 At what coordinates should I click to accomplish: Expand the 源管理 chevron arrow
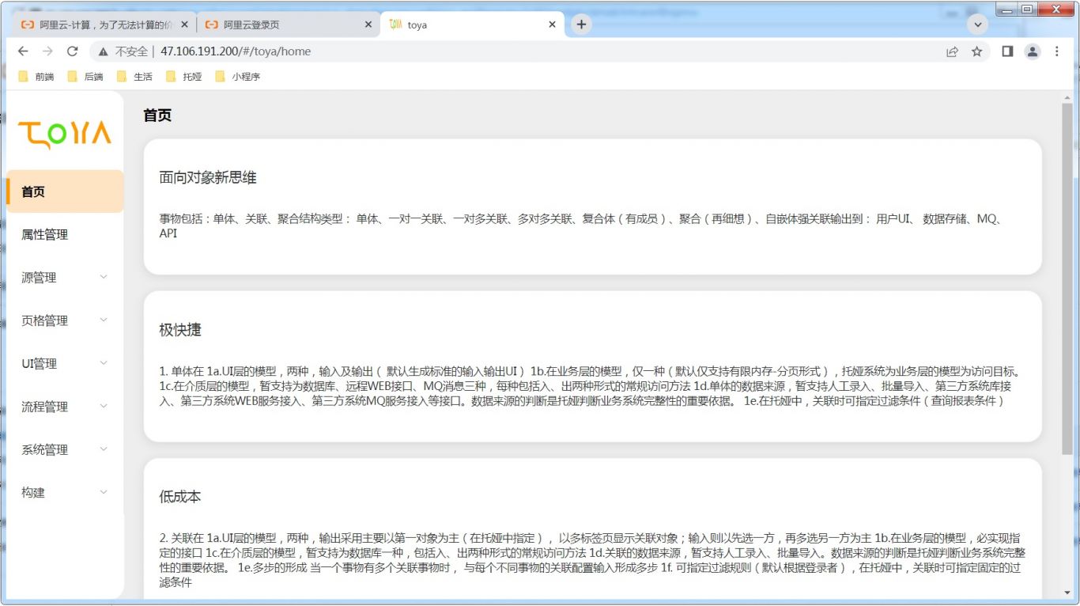point(104,278)
